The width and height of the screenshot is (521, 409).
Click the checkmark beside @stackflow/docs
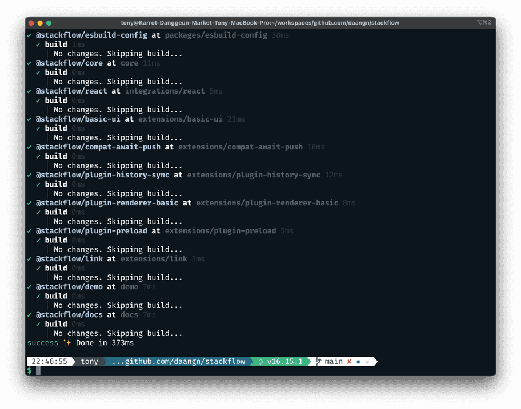coord(30,315)
